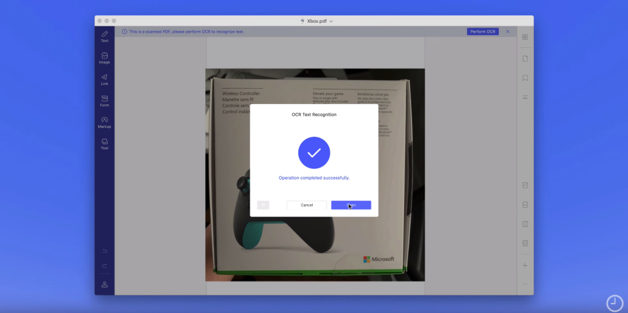Click the gray menu button in OCR dialog
Image resolution: width=628 pixels, height=313 pixels.
[x=263, y=205]
